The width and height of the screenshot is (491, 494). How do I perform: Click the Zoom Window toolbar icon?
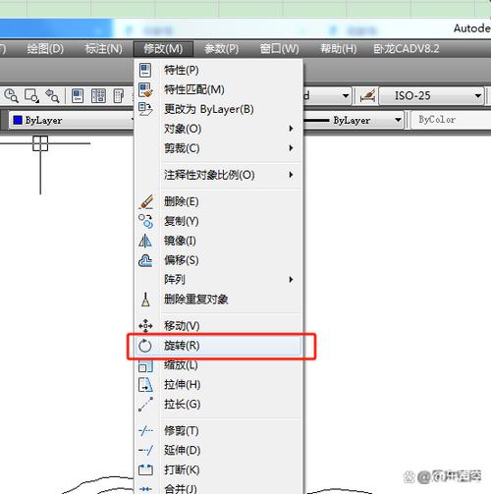pos(31,96)
